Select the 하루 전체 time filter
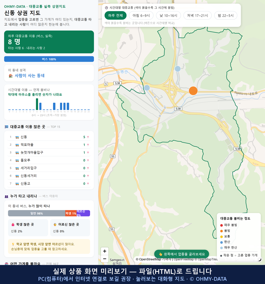 click(115, 16)
